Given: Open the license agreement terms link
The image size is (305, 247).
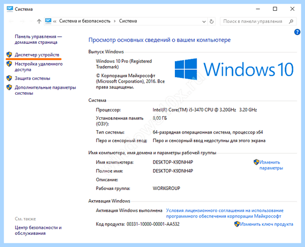Looking at the screenshot, I should point(225,213).
